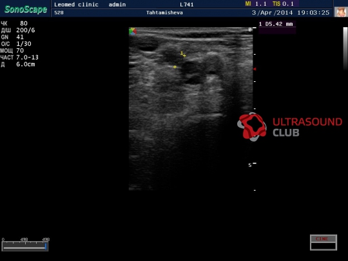Click the SonoScape logo
Image resolution: width=348 pixels, height=261 pixels.
[26, 9]
